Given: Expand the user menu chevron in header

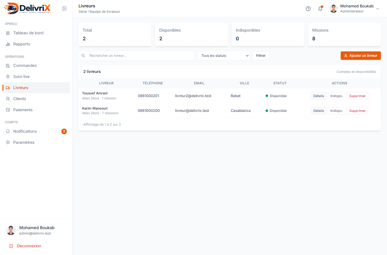Looking at the screenshot, I should click(x=378, y=9).
